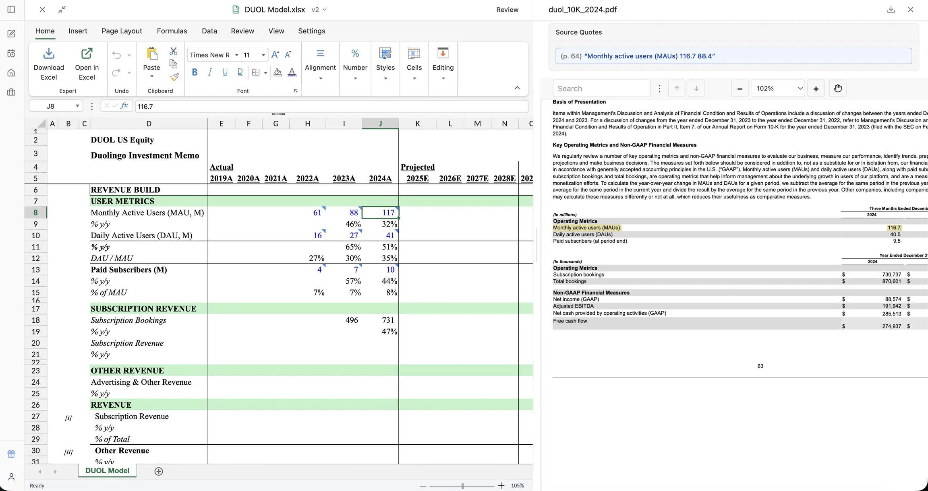
Task: Open the Borders dropdown arrow
Action: click(x=265, y=73)
